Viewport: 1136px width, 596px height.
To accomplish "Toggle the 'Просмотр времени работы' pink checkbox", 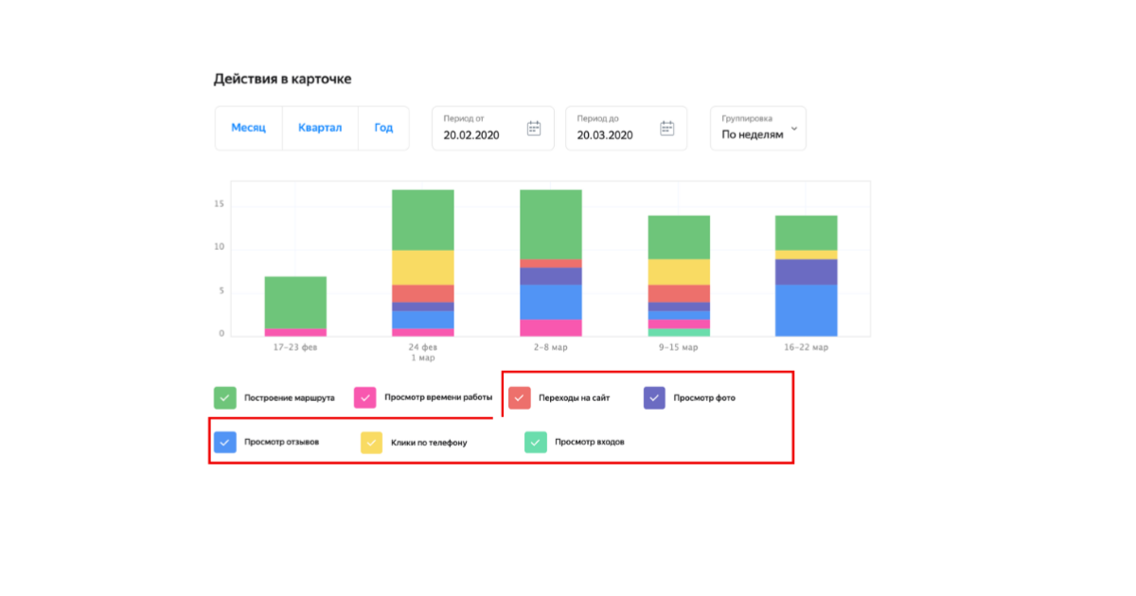I will click(365, 398).
